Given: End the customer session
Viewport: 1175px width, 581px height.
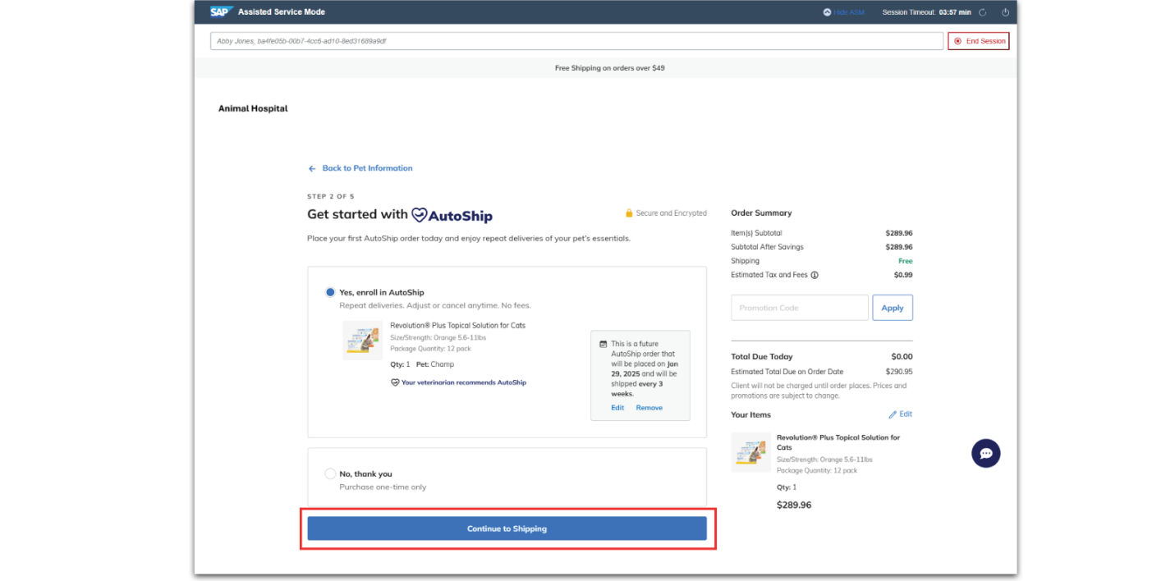Looking at the screenshot, I should pyautogui.click(x=979, y=41).
